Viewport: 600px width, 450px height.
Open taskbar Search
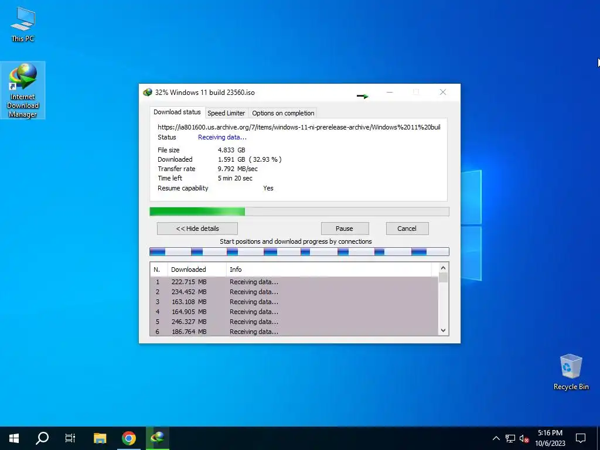click(x=42, y=438)
